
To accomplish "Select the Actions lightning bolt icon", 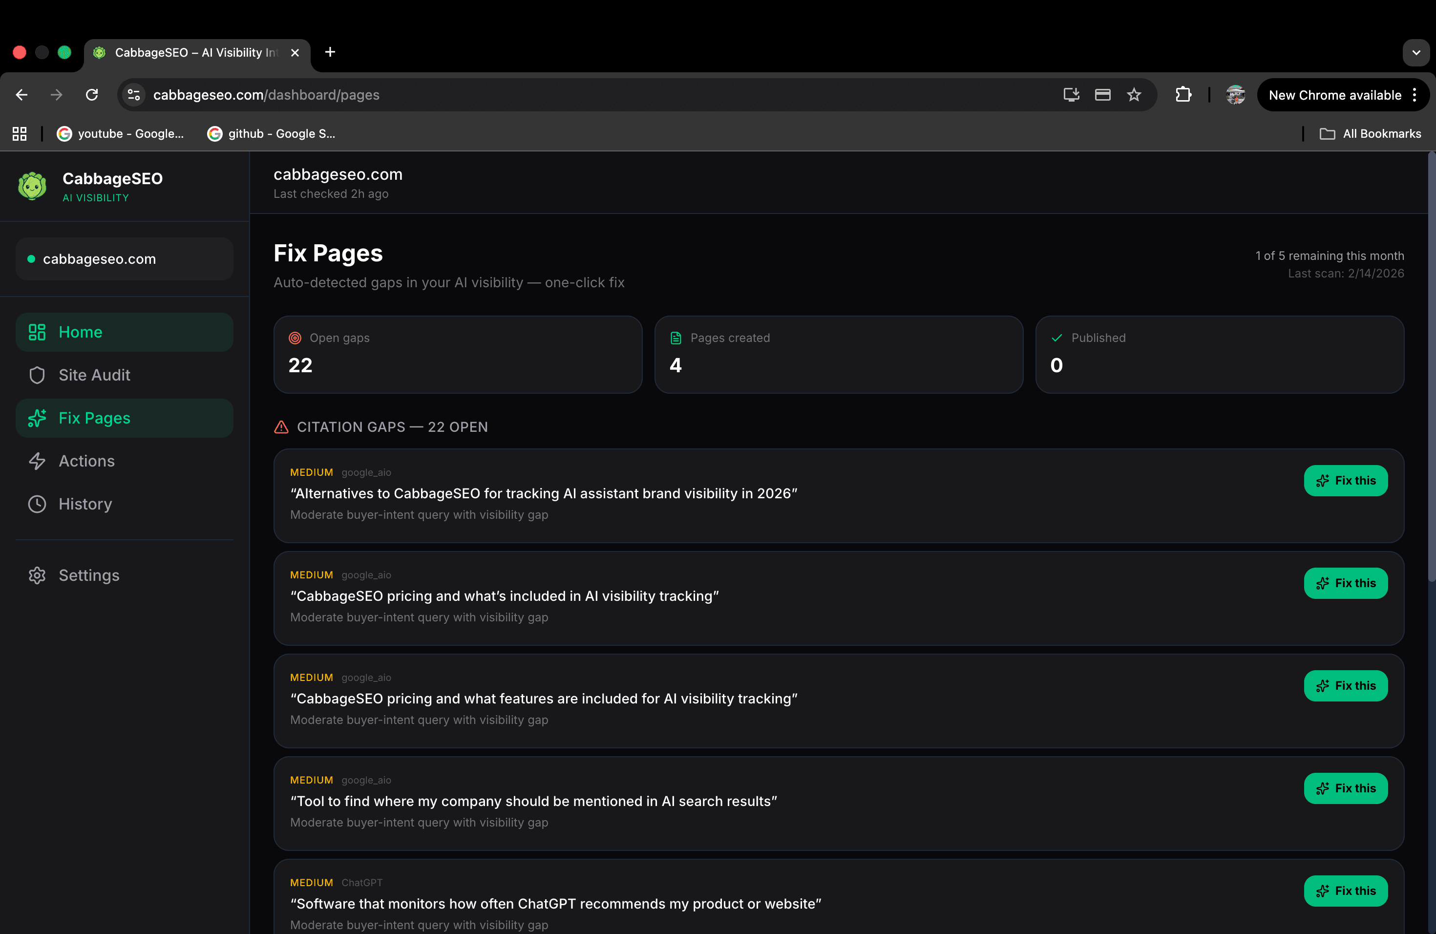I will (37, 461).
